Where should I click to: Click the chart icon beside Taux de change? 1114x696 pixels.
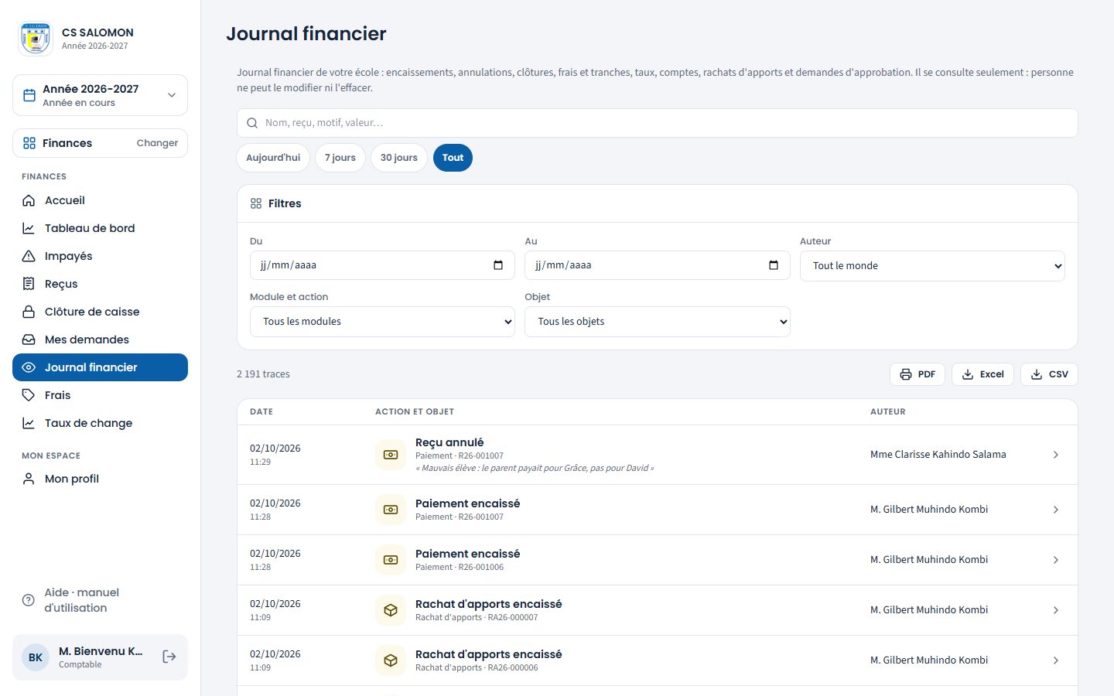(29, 423)
